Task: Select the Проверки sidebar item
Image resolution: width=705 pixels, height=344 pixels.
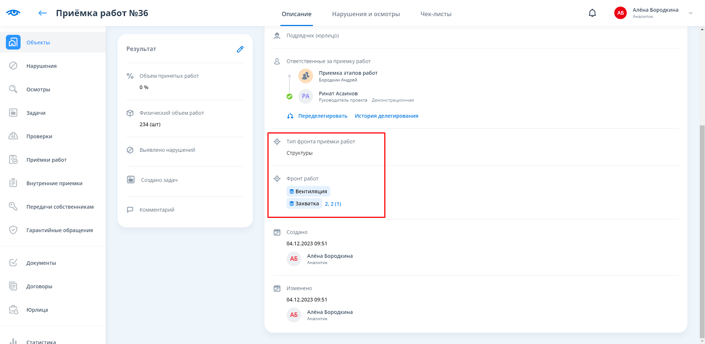Action: [39, 136]
